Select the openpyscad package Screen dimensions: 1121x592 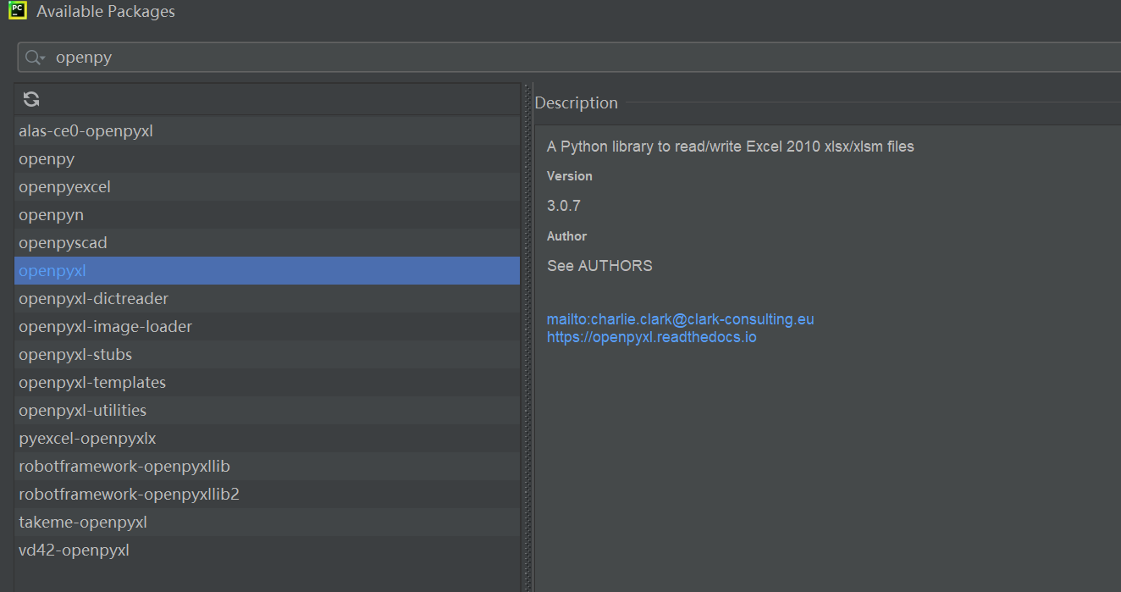pyautogui.click(x=63, y=242)
